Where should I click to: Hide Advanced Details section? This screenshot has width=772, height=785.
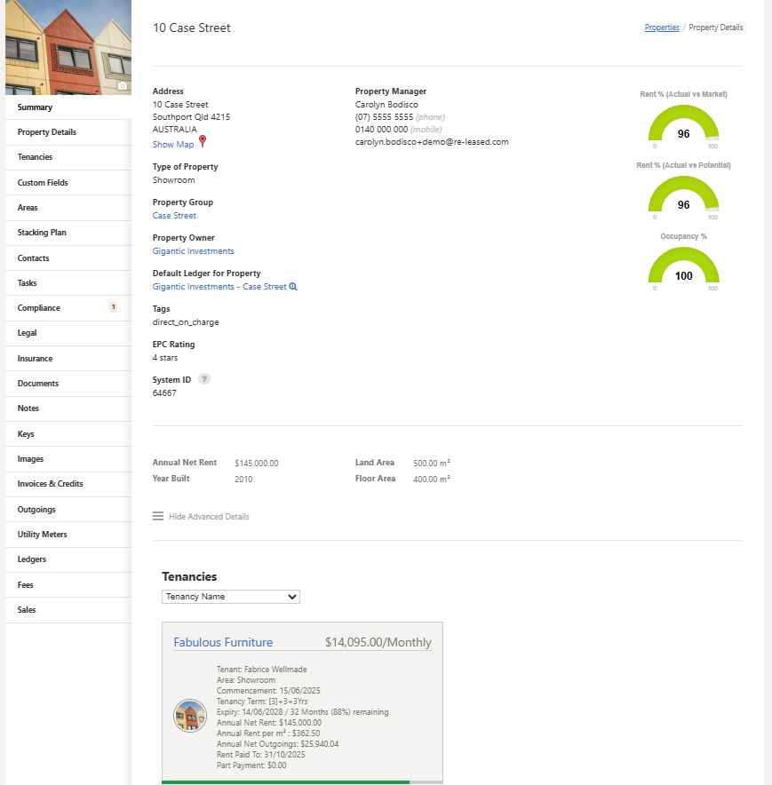coord(209,517)
